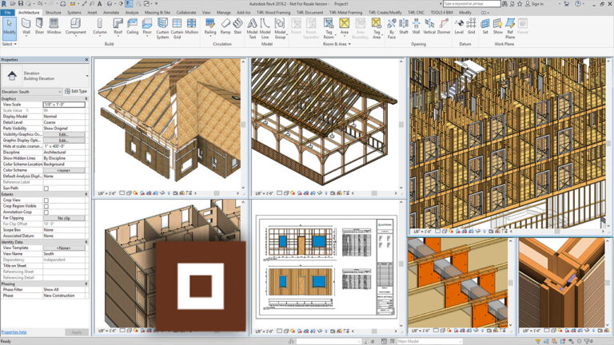Click the roof view vertical scrollbar
Viewport: 614px width, 345px height.
[x=243, y=125]
